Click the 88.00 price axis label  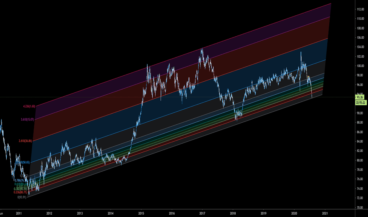360,122
